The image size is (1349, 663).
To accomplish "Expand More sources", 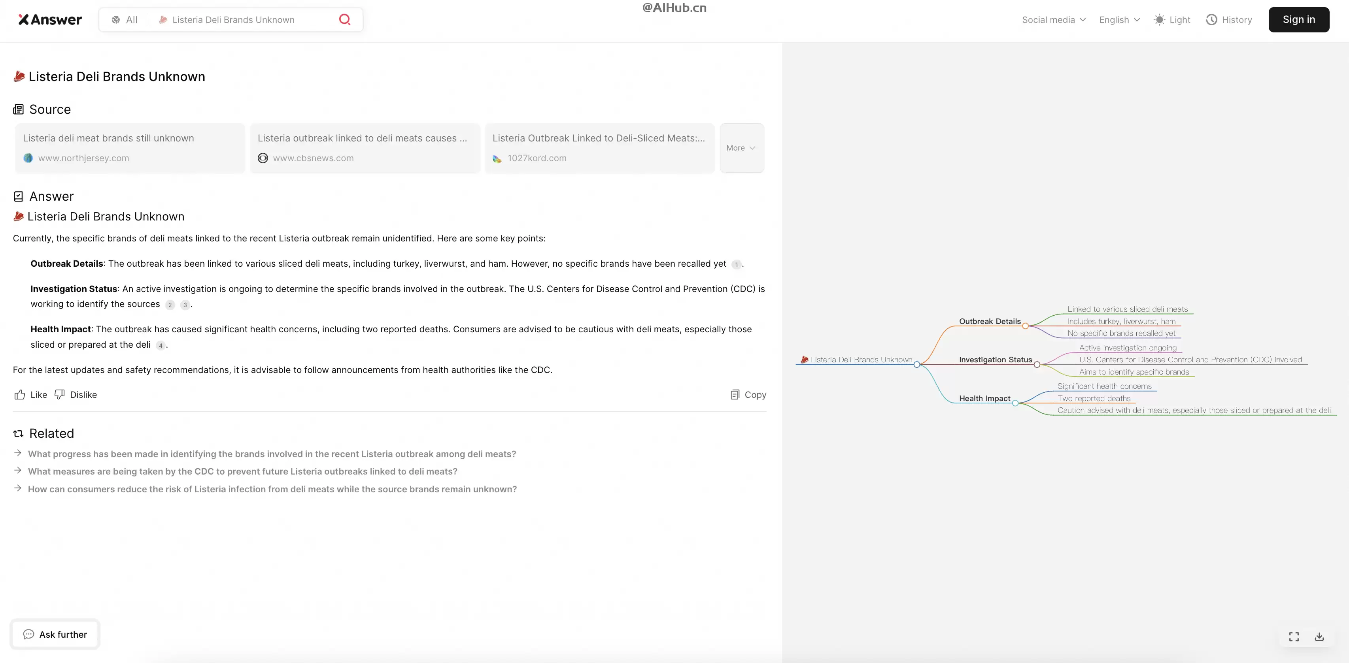I will point(742,148).
